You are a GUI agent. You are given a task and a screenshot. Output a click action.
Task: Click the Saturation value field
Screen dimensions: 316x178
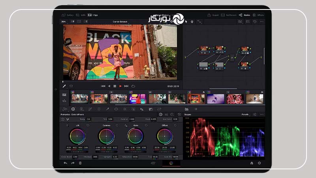click(x=135, y=157)
